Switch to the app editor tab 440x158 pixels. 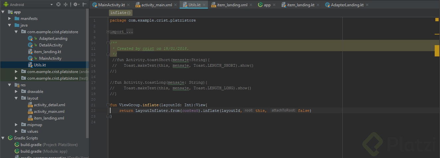(267, 5)
